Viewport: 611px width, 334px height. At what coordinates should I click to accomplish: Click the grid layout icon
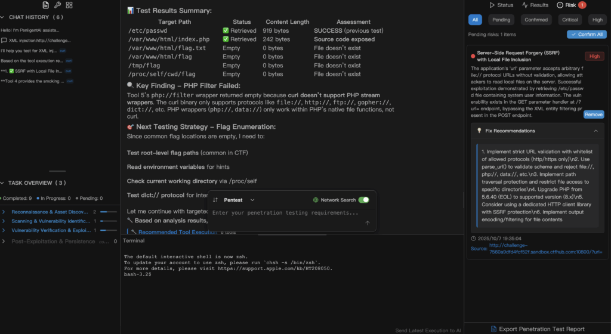(70, 5)
